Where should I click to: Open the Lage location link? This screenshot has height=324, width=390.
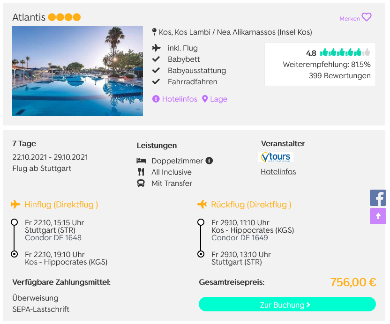[218, 99]
